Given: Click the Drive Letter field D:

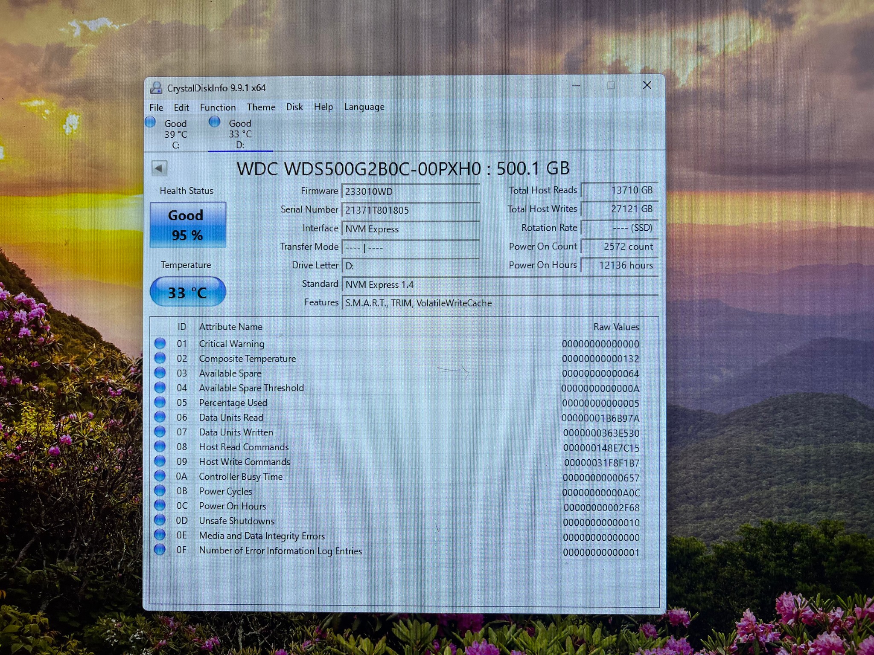Looking at the screenshot, I should click(x=411, y=266).
